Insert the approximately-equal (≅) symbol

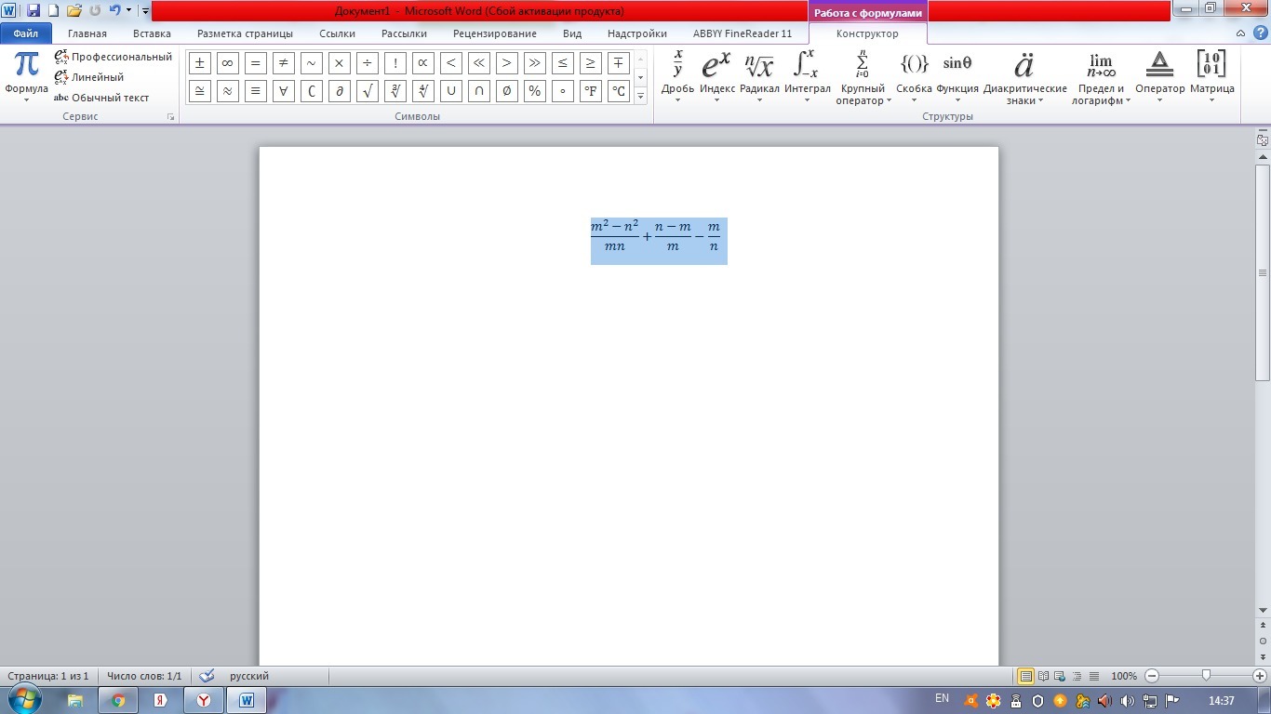(x=199, y=91)
